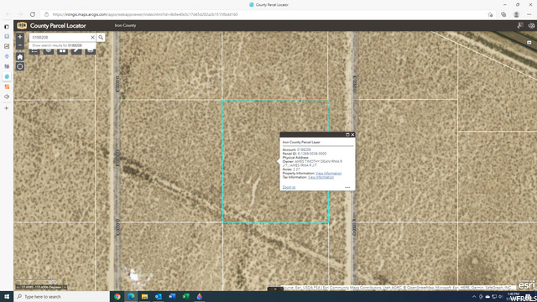Add this page to favorites star icon
537x302 pixels.
tap(490, 14)
